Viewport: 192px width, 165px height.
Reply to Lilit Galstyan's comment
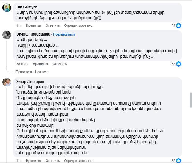52,25
